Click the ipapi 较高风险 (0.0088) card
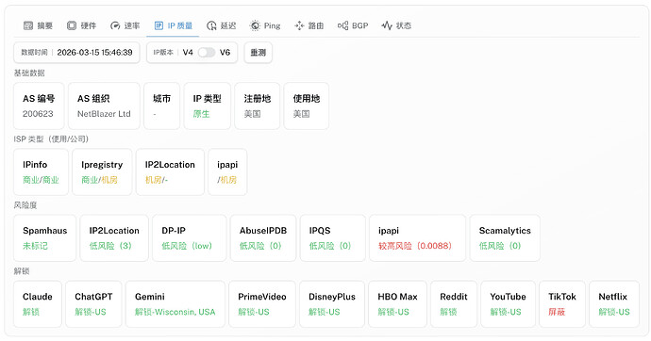Screen dimensions: 651x341 tap(418, 237)
